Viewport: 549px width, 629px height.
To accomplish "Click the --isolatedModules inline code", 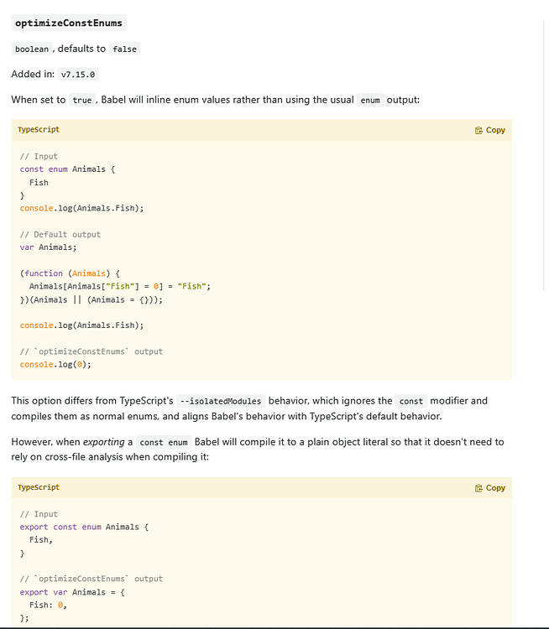I will click(222, 401).
